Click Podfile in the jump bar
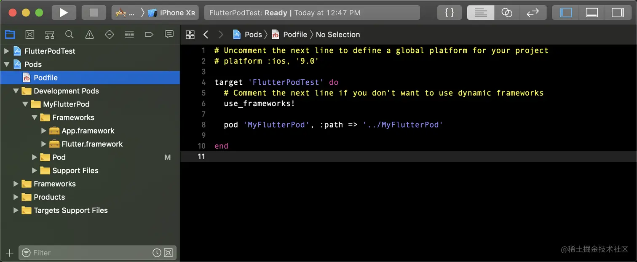637x262 pixels. (289, 35)
